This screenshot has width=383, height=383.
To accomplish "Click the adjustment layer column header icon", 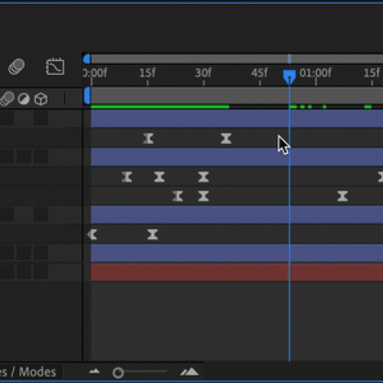I will [24, 99].
